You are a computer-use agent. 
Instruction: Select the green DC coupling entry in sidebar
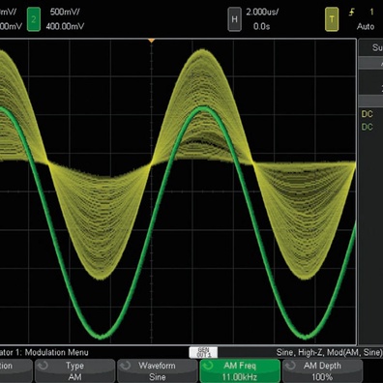[x=367, y=127]
